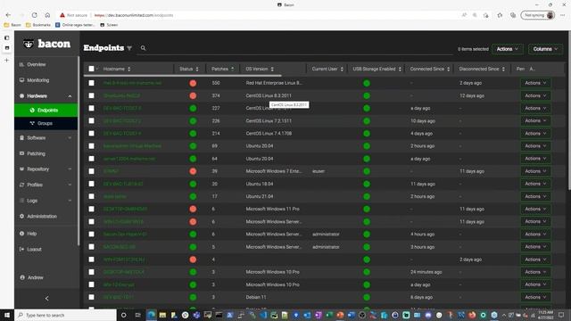Click the browser address bar URL
The image size is (571, 321).
(x=133, y=15)
